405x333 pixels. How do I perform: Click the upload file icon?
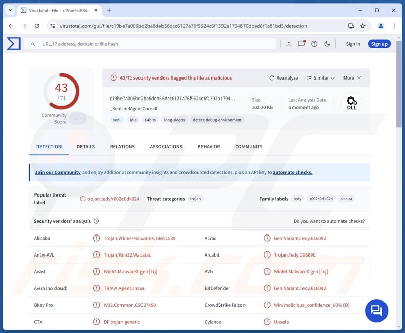click(x=289, y=44)
